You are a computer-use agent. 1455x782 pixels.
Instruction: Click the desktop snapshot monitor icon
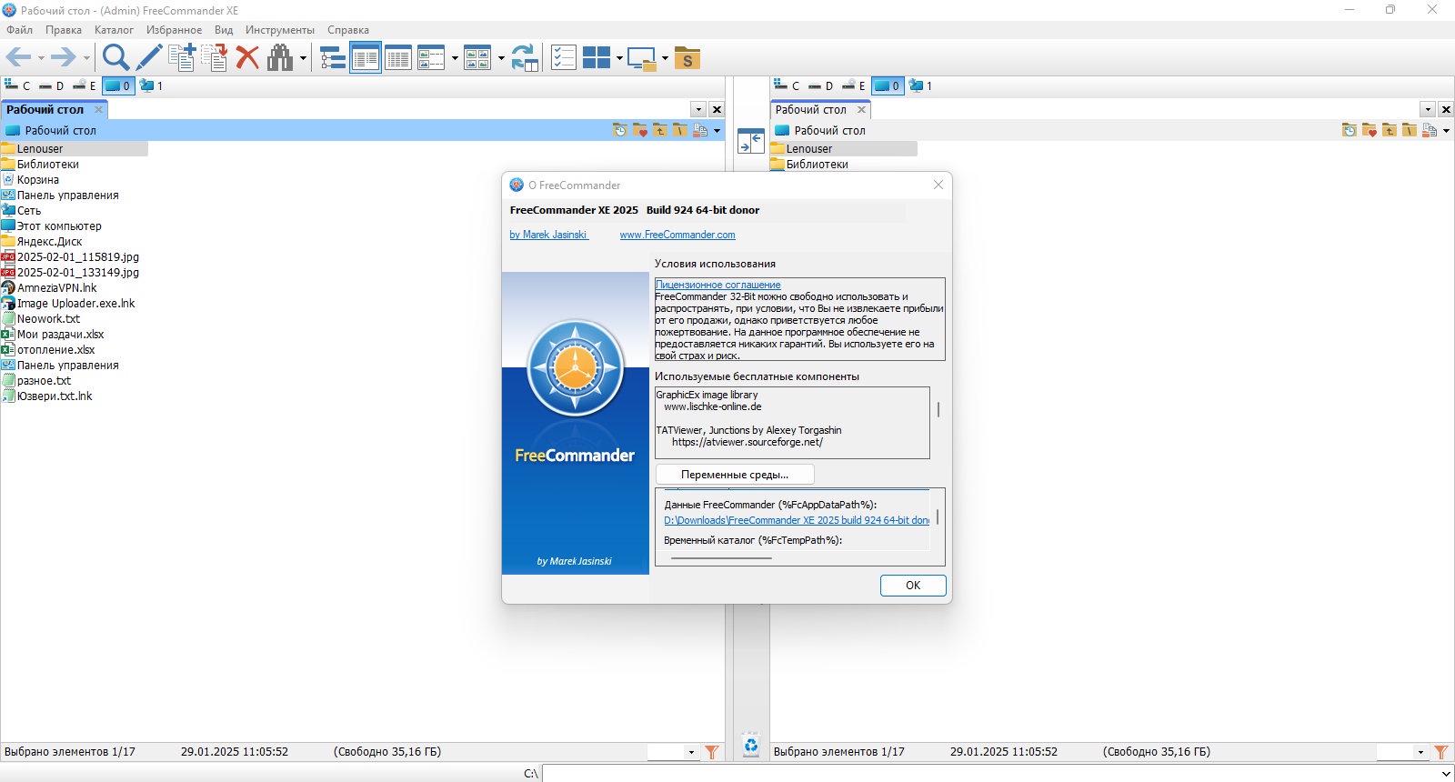click(642, 58)
